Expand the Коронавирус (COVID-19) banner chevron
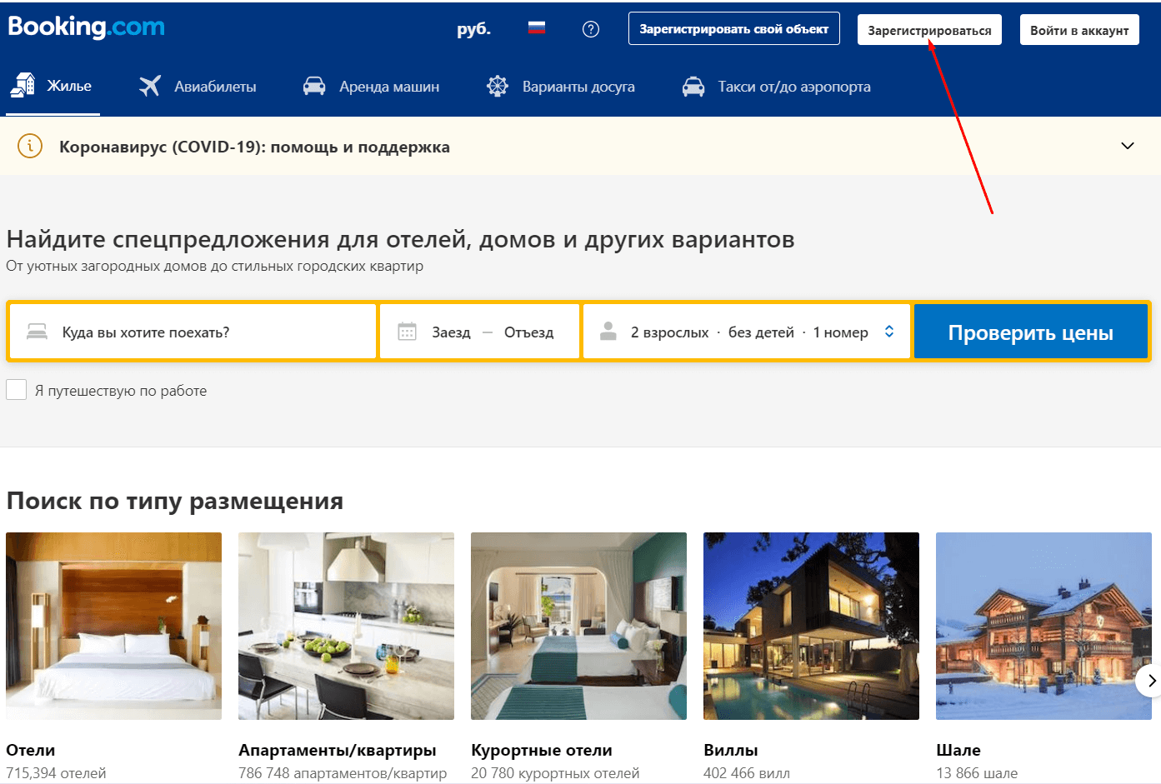Image resolution: width=1161 pixels, height=784 pixels. [1127, 146]
